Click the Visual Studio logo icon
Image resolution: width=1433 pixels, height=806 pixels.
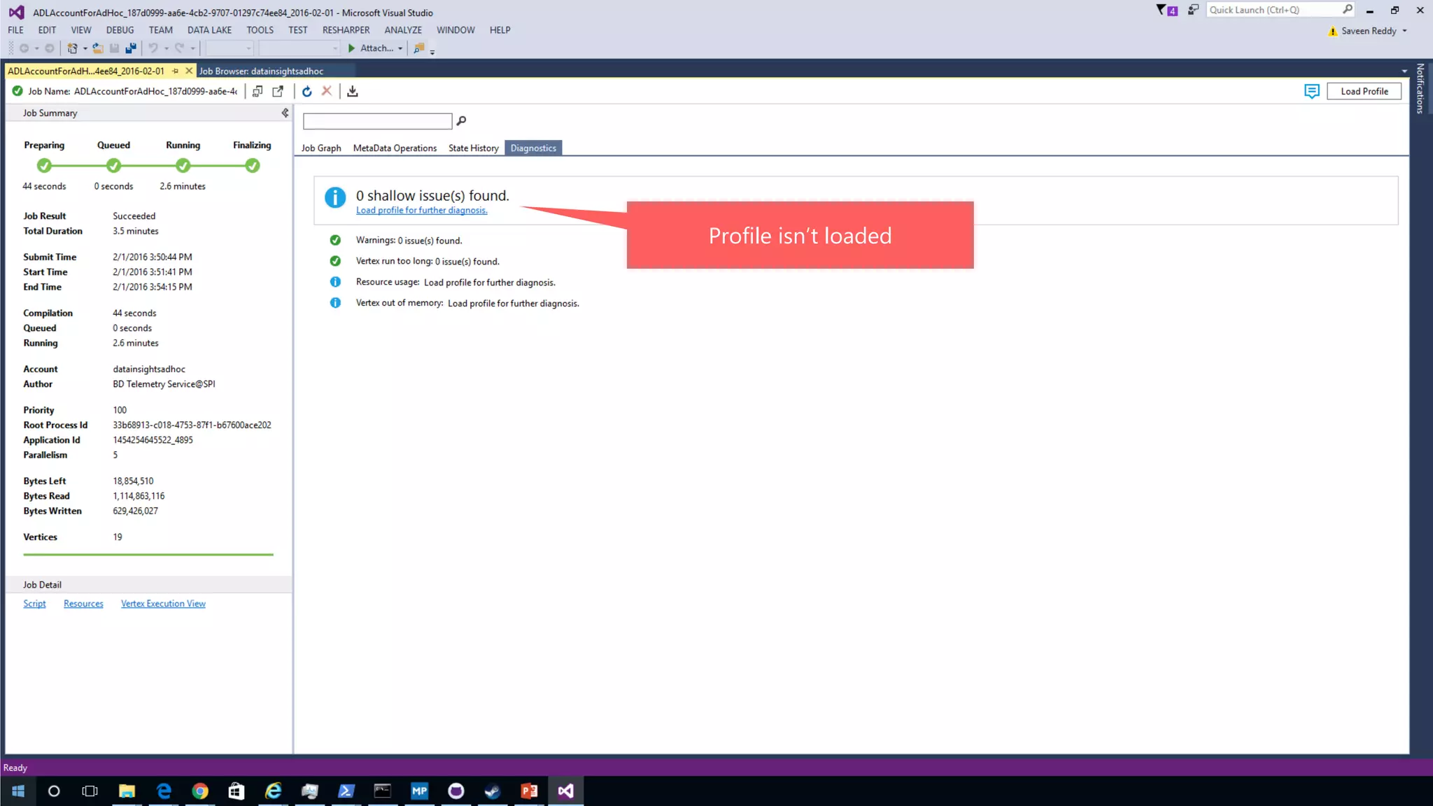click(x=16, y=12)
